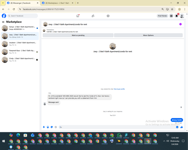
Task: Show hidden system tray icons
Action: coord(164,141)
